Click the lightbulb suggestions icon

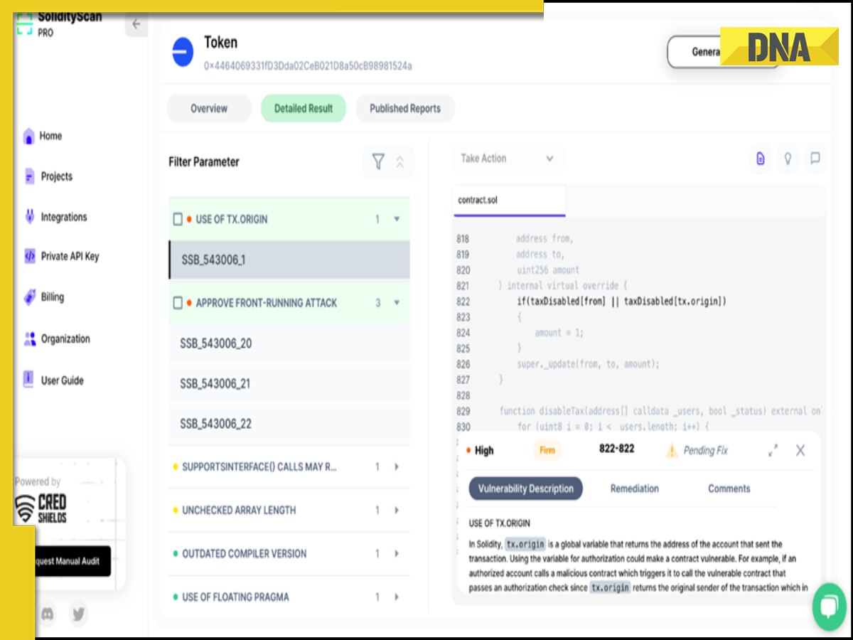[788, 159]
